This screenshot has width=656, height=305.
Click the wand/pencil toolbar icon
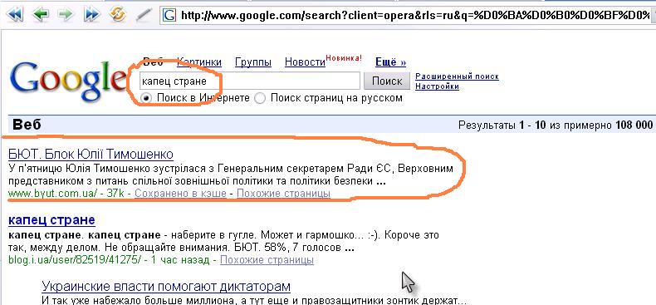coord(144,16)
